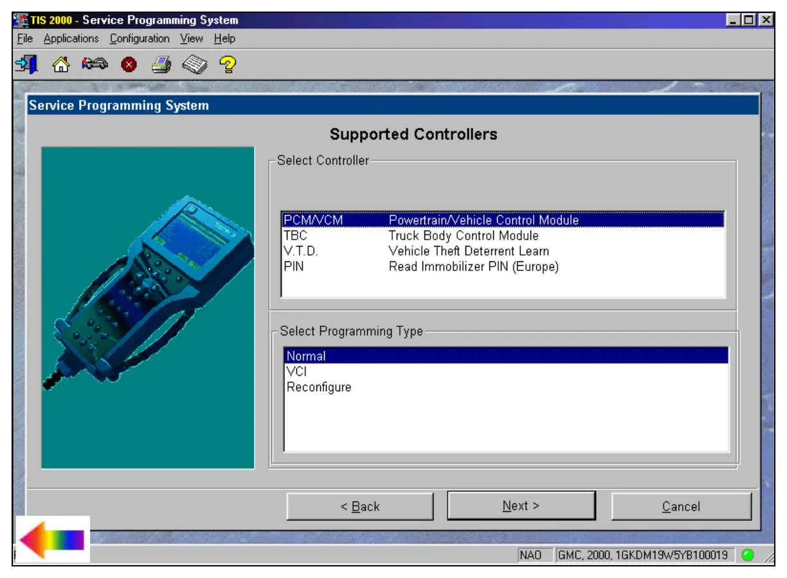Open the newspaper icon in toolbar
This screenshot has width=787, height=578.
click(194, 64)
